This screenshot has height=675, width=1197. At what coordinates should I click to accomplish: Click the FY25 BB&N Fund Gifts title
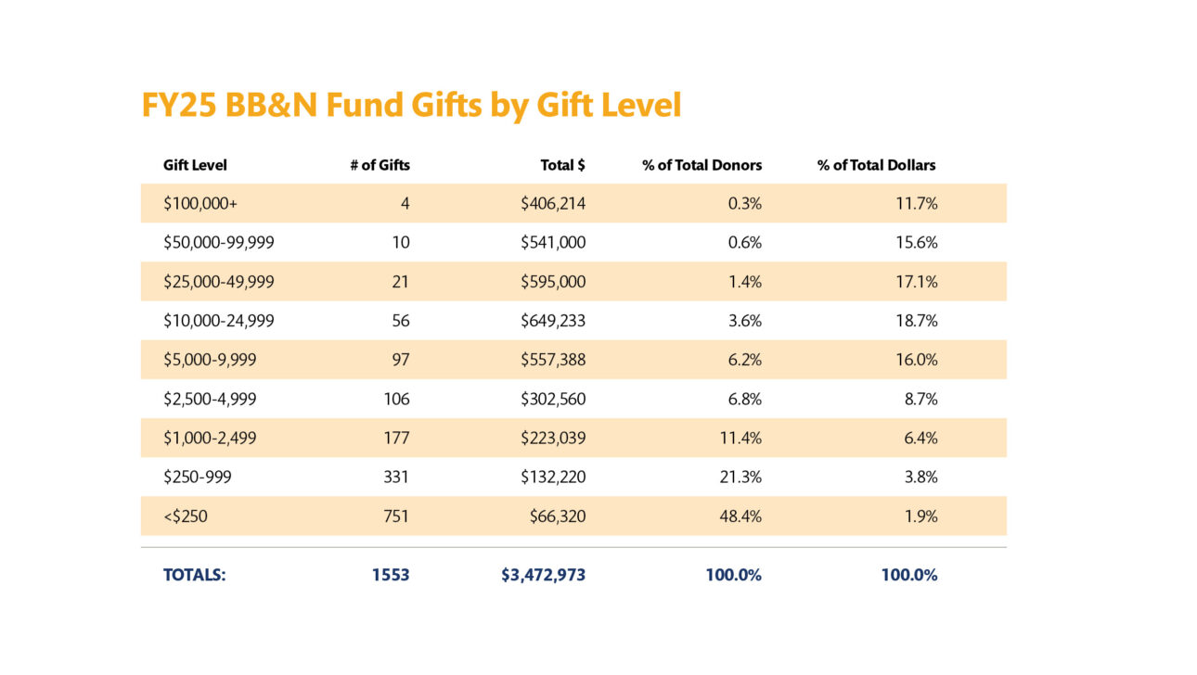[x=411, y=105]
